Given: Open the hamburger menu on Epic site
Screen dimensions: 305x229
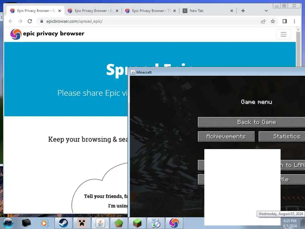Looking at the screenshot, I should point(284,34).
